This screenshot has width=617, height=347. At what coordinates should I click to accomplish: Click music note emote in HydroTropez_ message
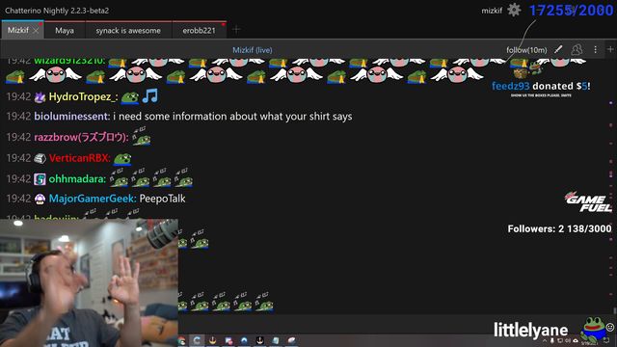click(150, 95)
